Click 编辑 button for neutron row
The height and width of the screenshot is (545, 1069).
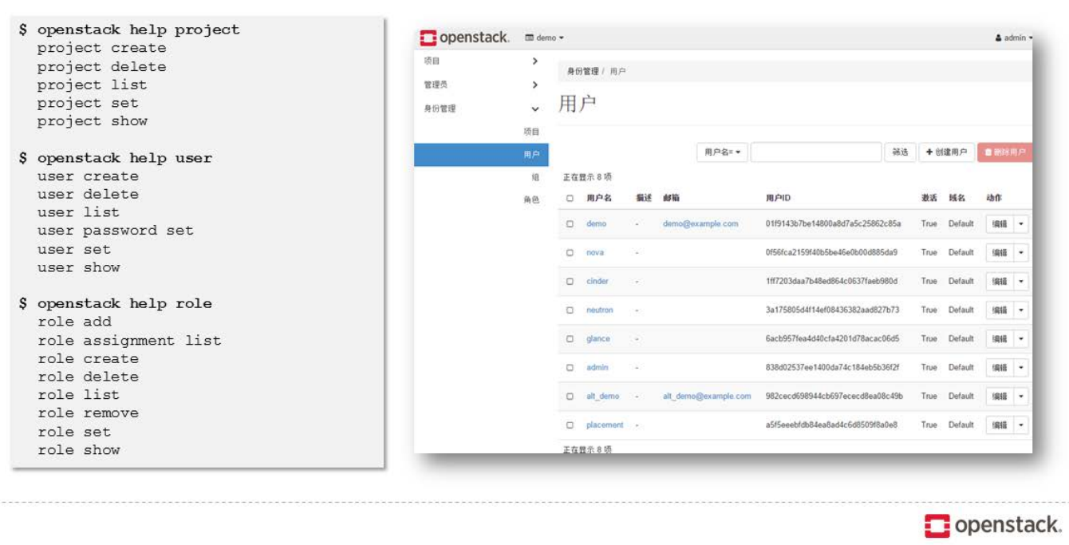pos(1000,310)
